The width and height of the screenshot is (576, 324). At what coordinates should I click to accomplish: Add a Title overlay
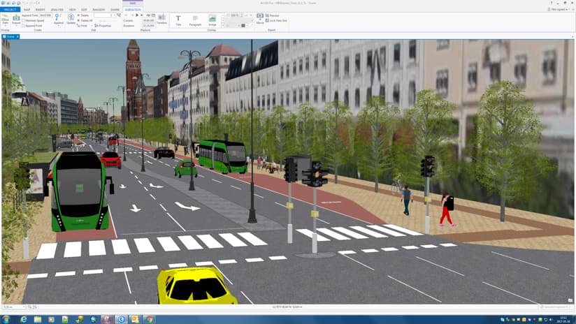178,20
